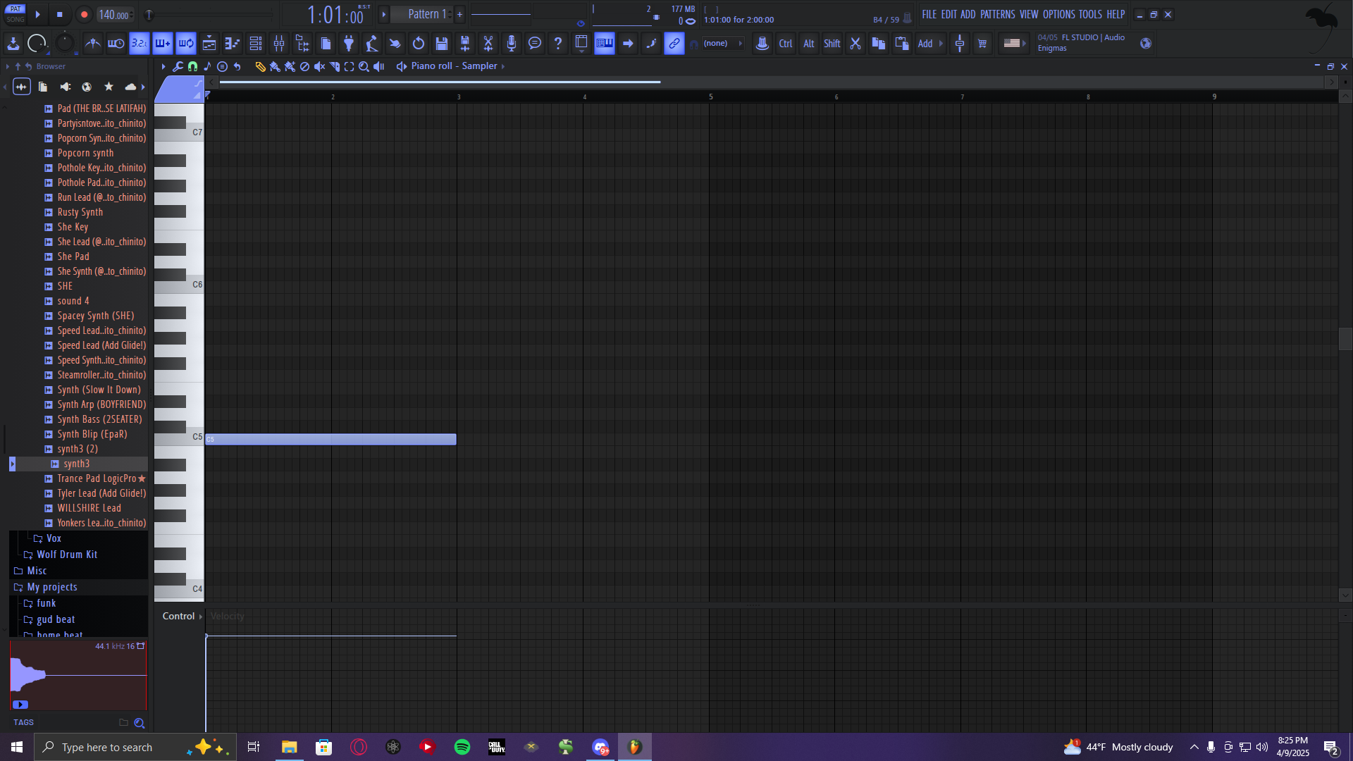Viewport: 1353px width, 761px height.
Task: Switch to SONG mode
Action: 16,20
